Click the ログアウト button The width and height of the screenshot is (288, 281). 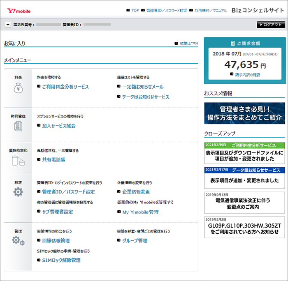pyautogui.click(x=271, y=25)
